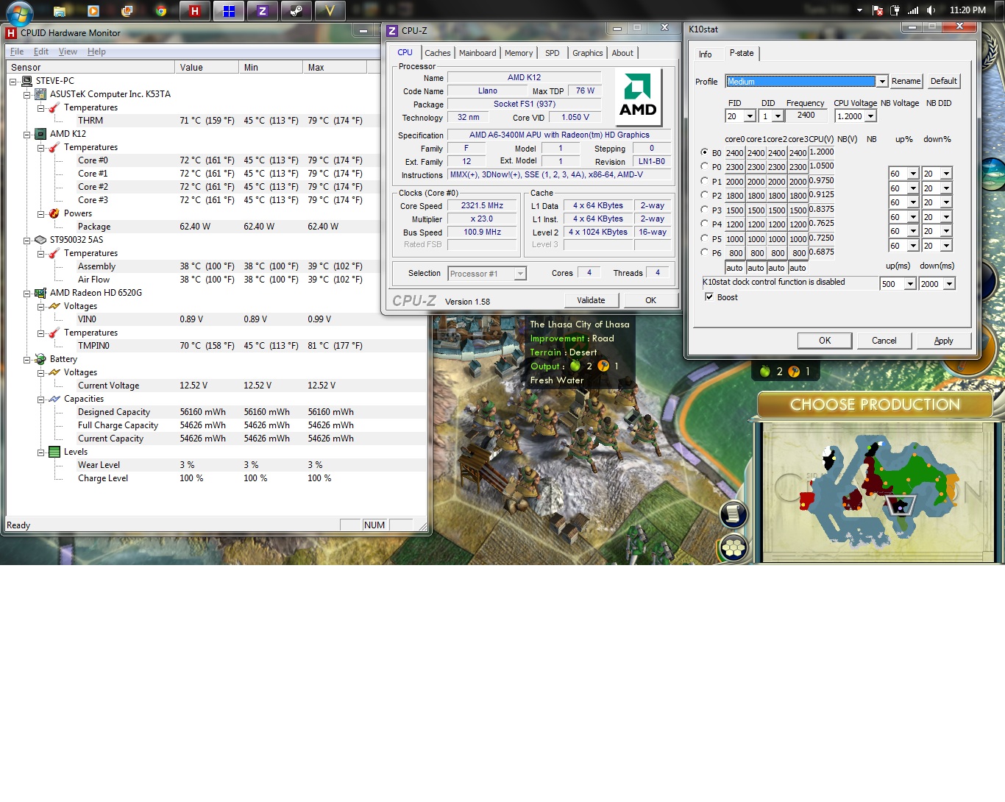Click the Google Chrome taskbar icon
This screenshot has width=1005, height=802.
click(161, 11)
